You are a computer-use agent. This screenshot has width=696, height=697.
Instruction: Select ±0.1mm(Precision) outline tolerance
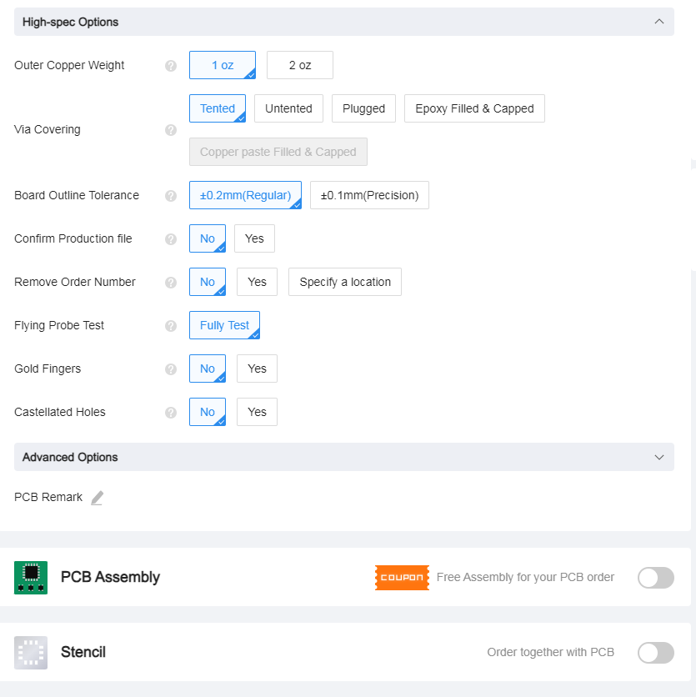[x=369, y=195]
